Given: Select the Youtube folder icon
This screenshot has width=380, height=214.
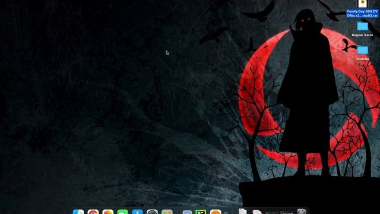Looking at the screenshot, I should (363, 50).
